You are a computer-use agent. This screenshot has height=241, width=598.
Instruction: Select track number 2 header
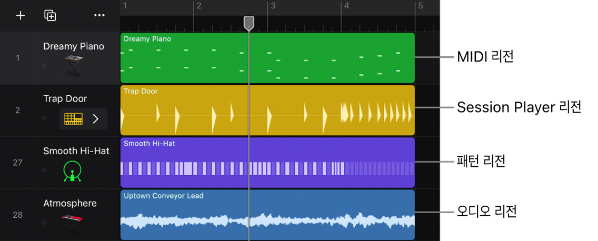tap(17, 111)
